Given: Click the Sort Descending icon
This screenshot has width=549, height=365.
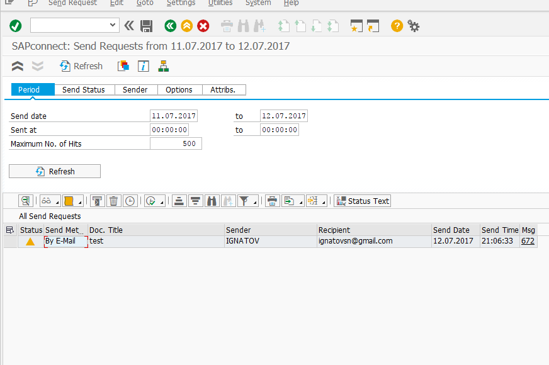Looking at the screenshot, I should (x=195, y=201).
